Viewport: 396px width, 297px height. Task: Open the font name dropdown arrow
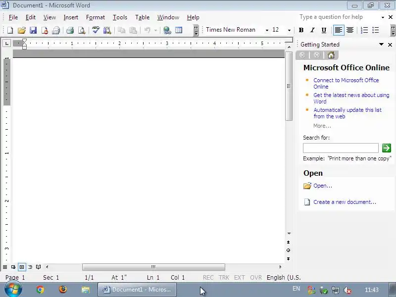267,30
